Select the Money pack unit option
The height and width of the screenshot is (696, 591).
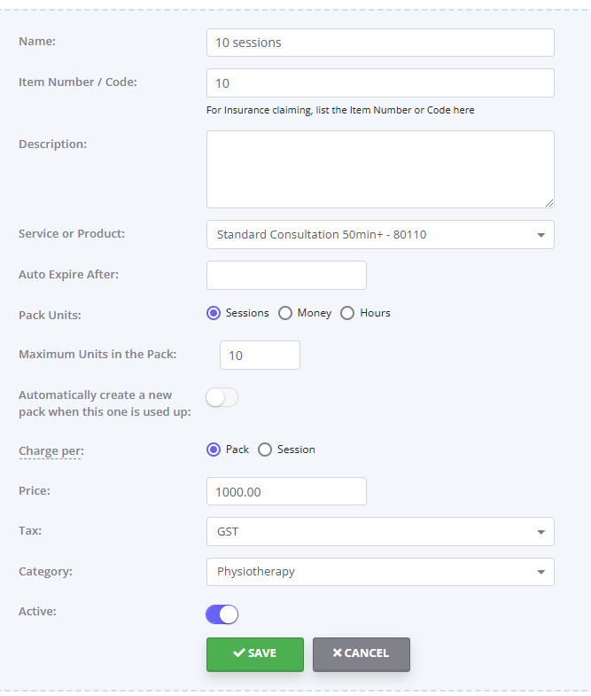coord(284,313)
